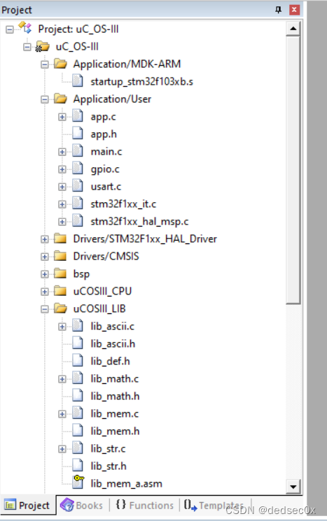Collapse the uCOSIII_LIB group
The image size is (327, 521).
tap(45, 309)
